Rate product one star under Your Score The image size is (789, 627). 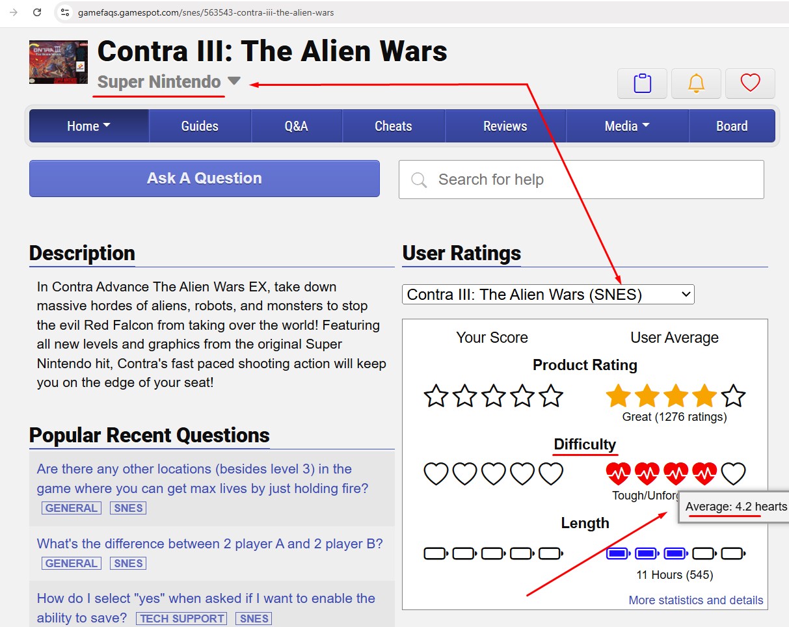point(436,395)
